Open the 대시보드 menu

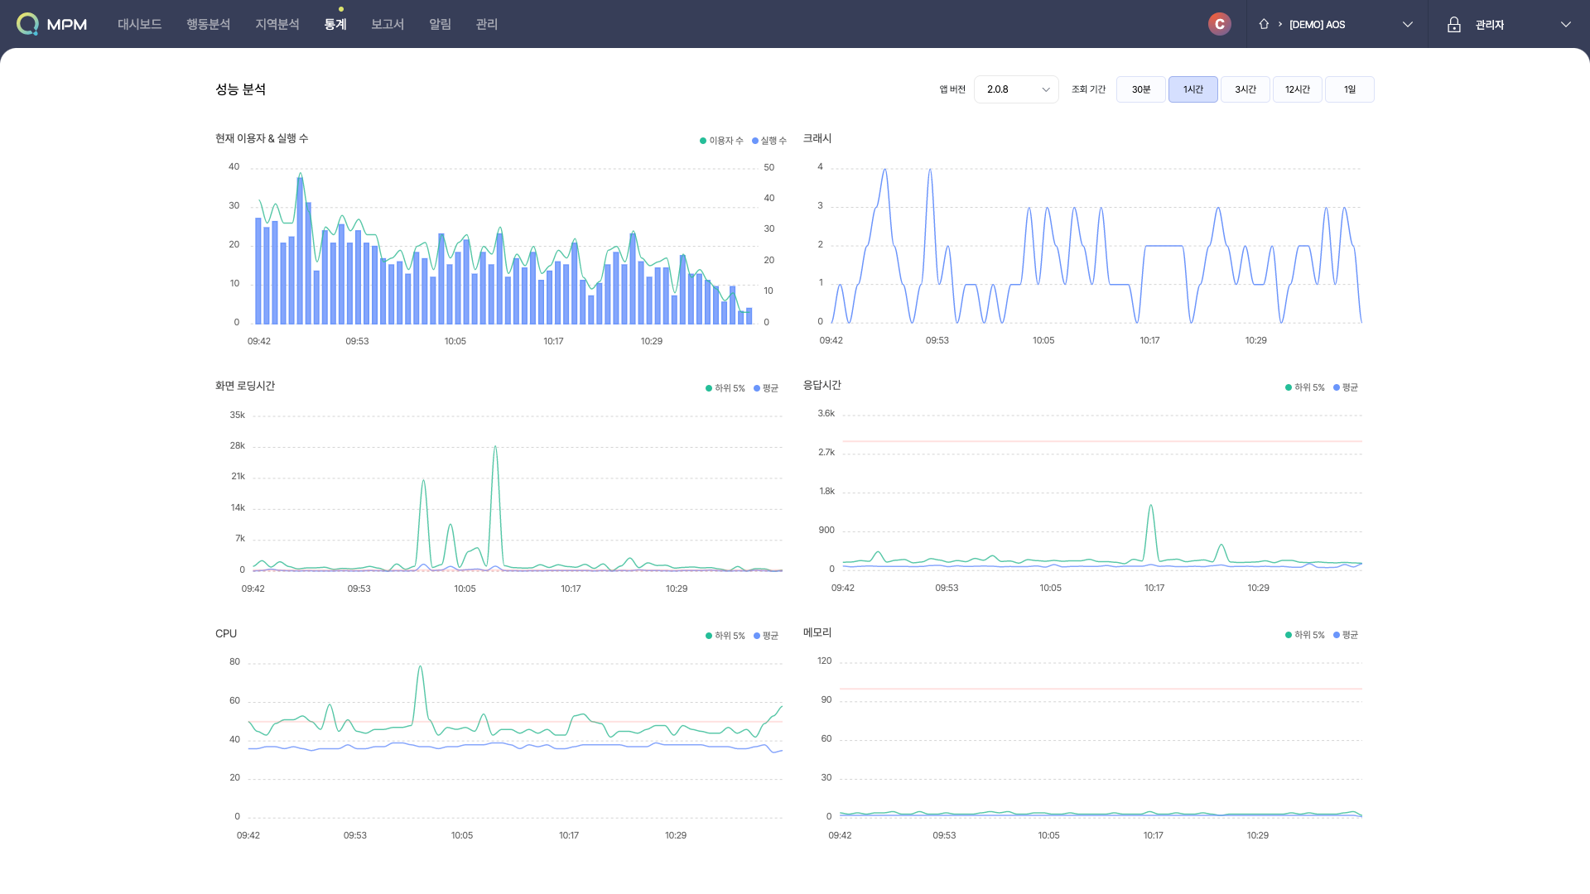point(139,25)
